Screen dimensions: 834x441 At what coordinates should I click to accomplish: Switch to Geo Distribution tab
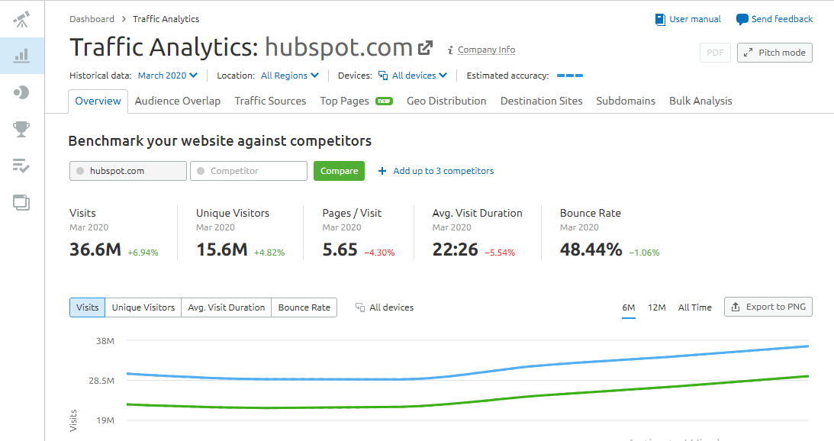(446, 101)
